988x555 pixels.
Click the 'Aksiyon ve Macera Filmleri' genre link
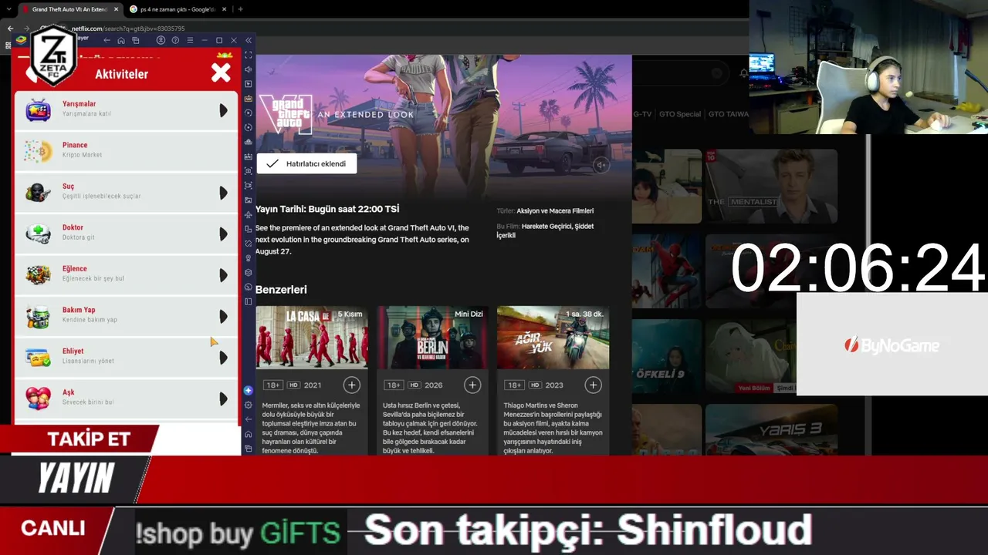pos(555,210)
